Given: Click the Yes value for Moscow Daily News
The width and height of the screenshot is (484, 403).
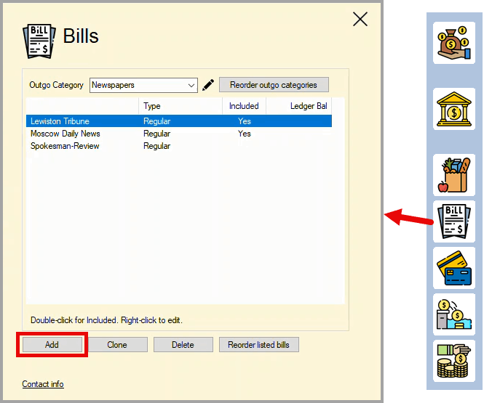Looking at the screenshot, I should 244,134.
